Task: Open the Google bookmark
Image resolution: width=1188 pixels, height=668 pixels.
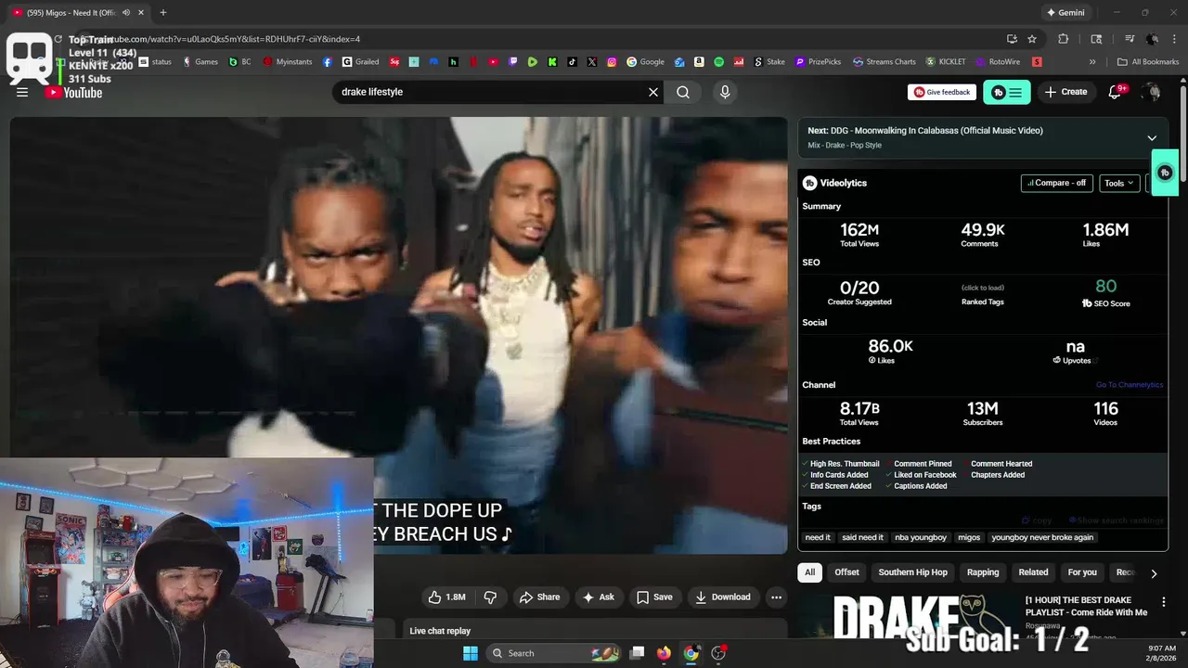Action: (x=645, y=62)
